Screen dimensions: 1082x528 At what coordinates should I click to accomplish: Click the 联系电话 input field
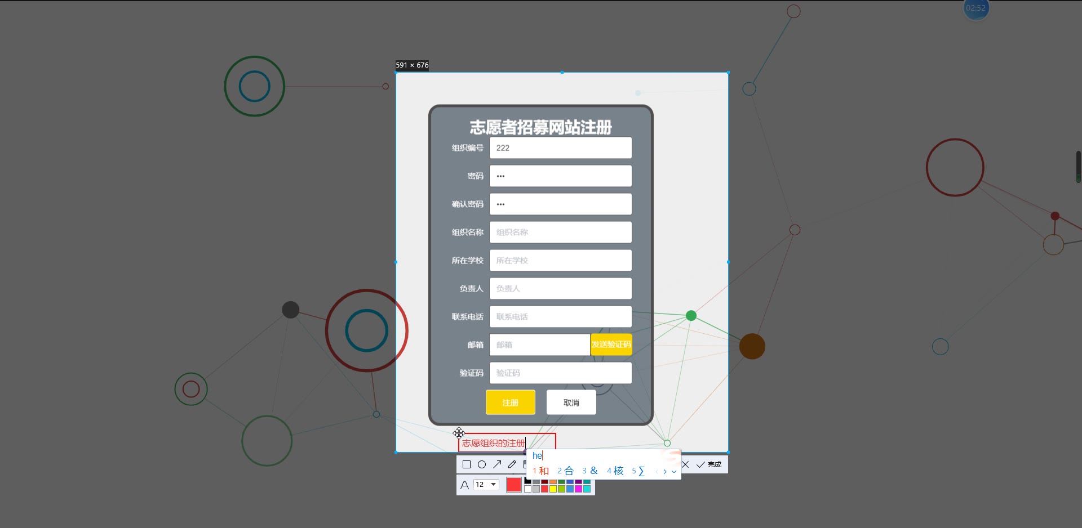pos(561,317)
